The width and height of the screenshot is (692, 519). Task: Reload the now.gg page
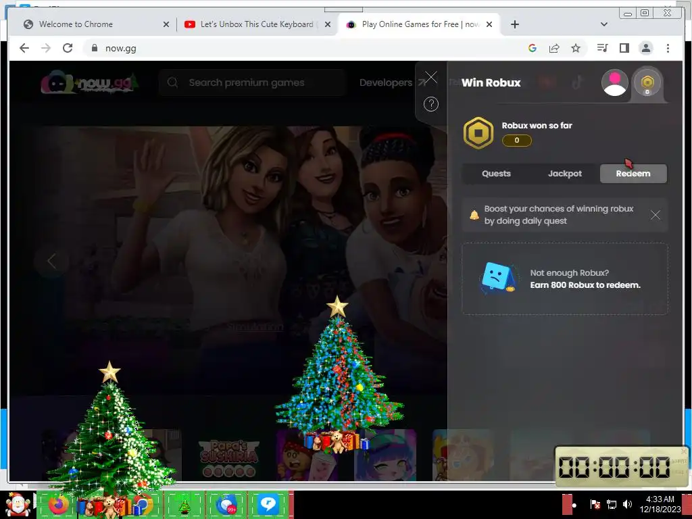click(x=68, y=48)
